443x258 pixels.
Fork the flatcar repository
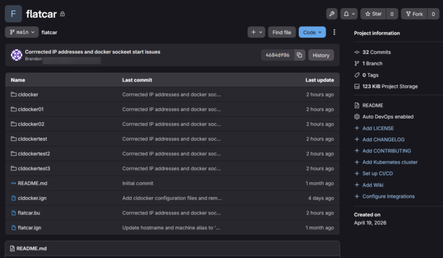click(x=414, y=14)
